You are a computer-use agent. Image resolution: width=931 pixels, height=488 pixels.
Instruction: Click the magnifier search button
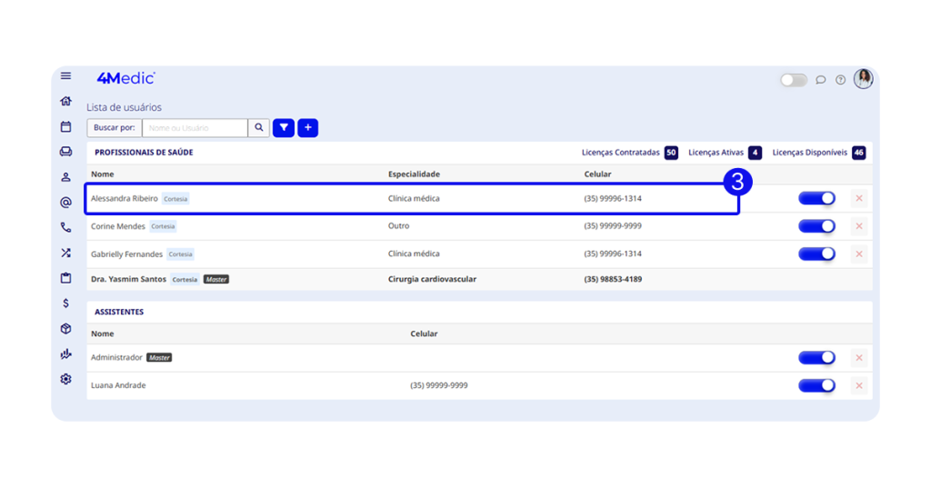[259, 128]
